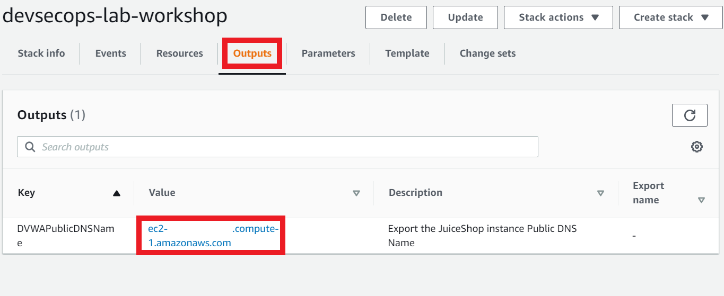This screenshot has height=296, width=724.
Task: Select the Outputs tab
Action: point(252,53)
